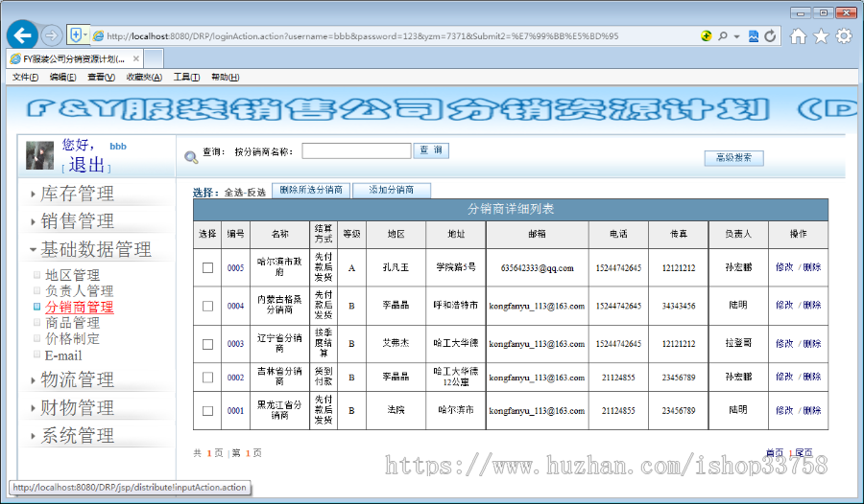Open the browser Home icon
864x504 pixels.
pos(798,36)
